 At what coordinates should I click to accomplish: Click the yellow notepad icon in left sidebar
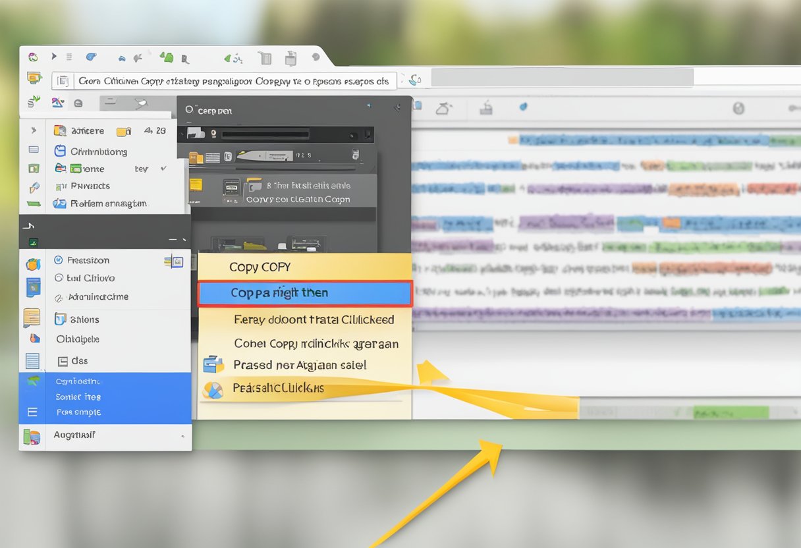[32, 317]
